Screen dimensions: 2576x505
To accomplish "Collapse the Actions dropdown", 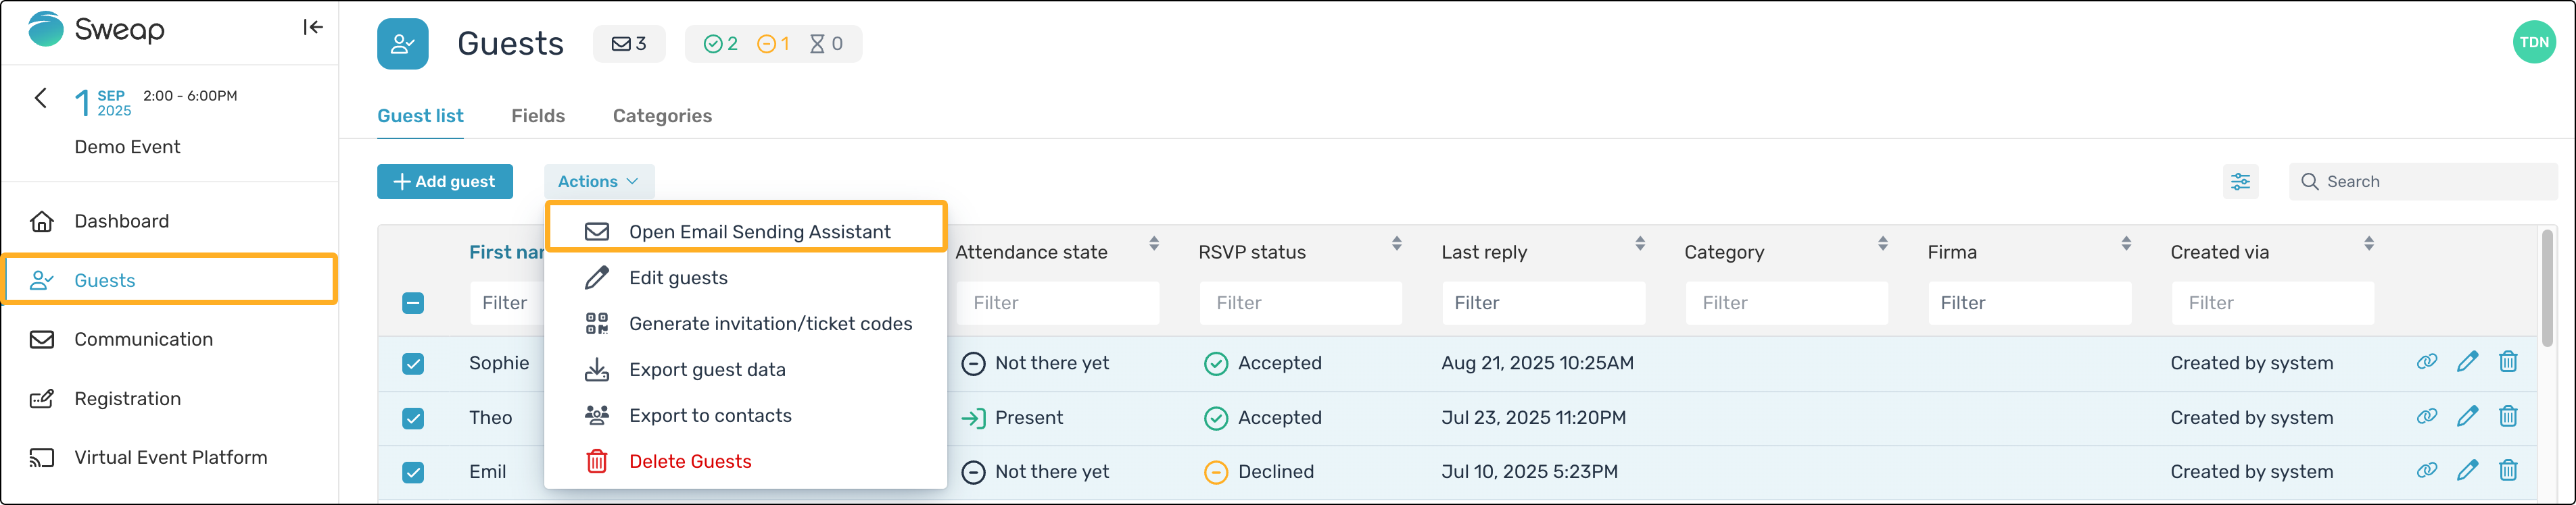I will click(x=598, y=182).
